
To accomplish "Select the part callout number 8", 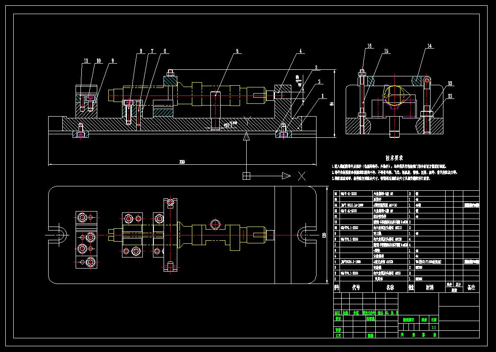I will point(141,51).
